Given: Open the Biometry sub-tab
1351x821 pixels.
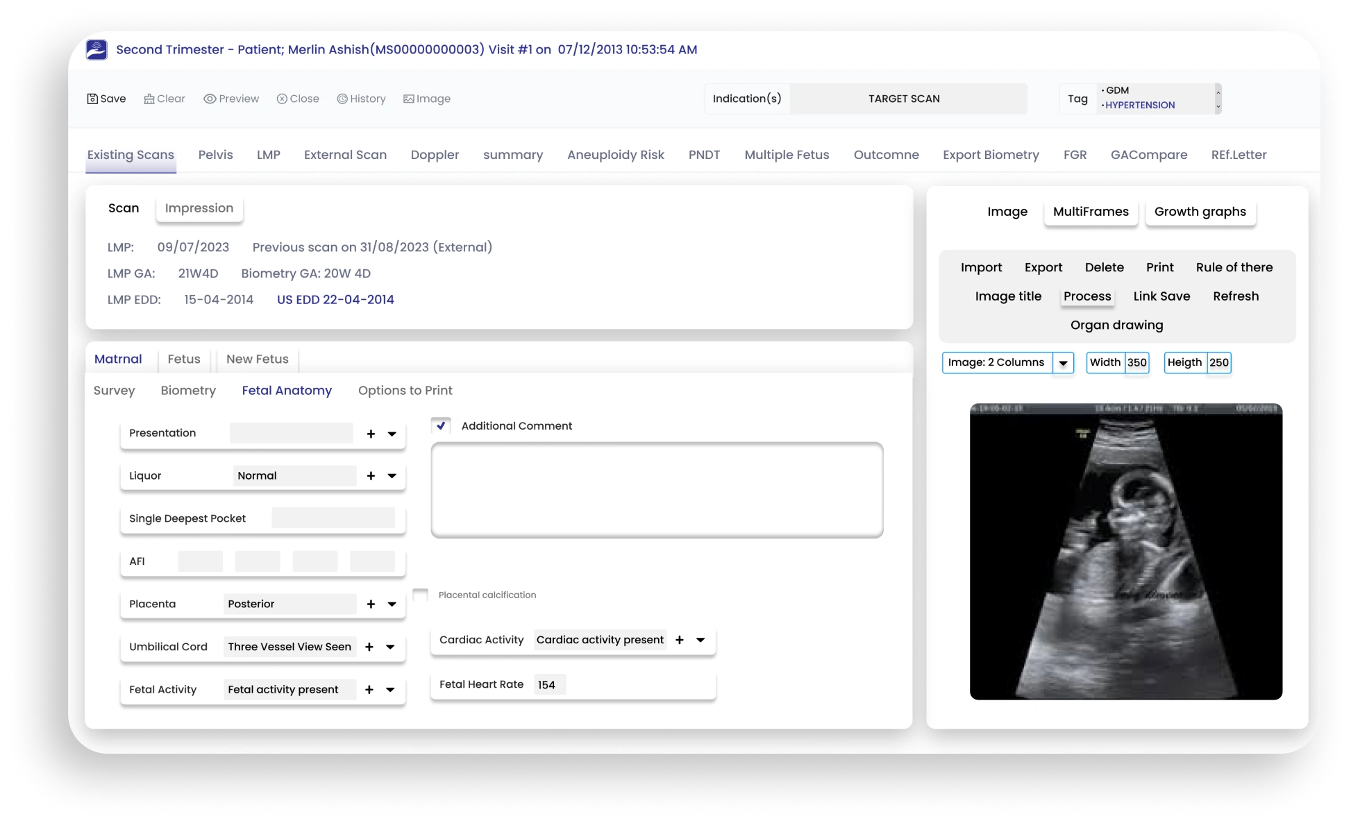Looking at the screenshot, I should point(188,391).
